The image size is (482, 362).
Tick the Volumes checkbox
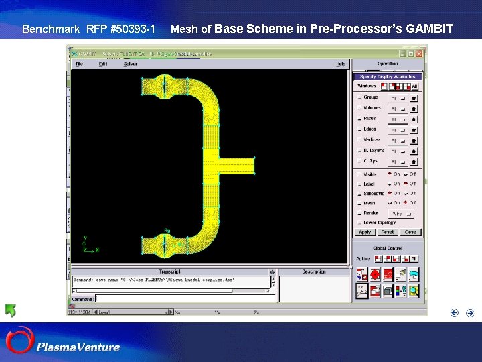click(x=359, y=108)
